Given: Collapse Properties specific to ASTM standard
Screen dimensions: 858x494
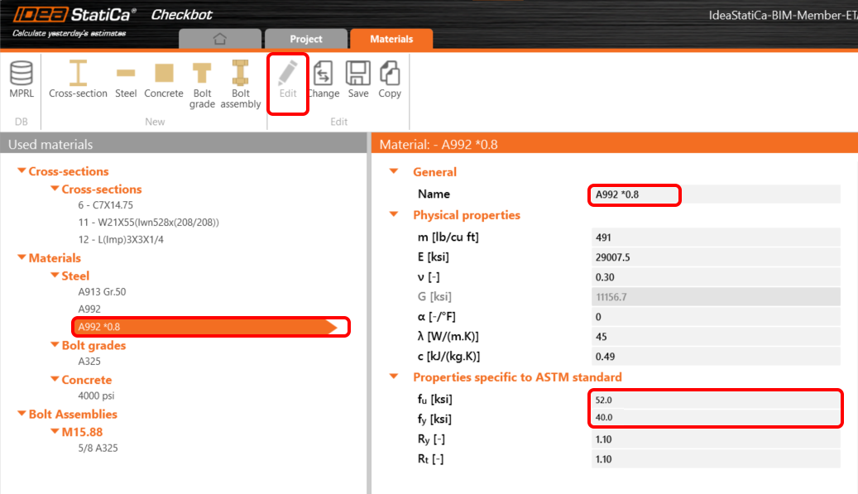Looking at the screenshot, I should click(x=394, y=376).
